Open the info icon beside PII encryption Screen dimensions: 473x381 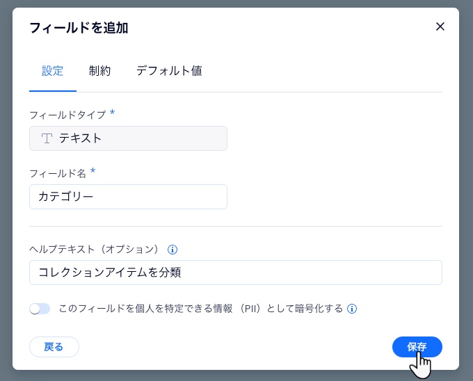(x=352, y=309)
